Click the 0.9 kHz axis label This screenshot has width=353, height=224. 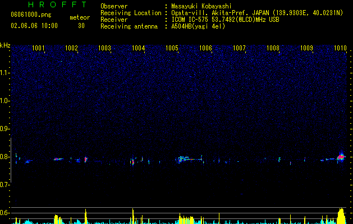pyautogui.click(x=5, y=129)
